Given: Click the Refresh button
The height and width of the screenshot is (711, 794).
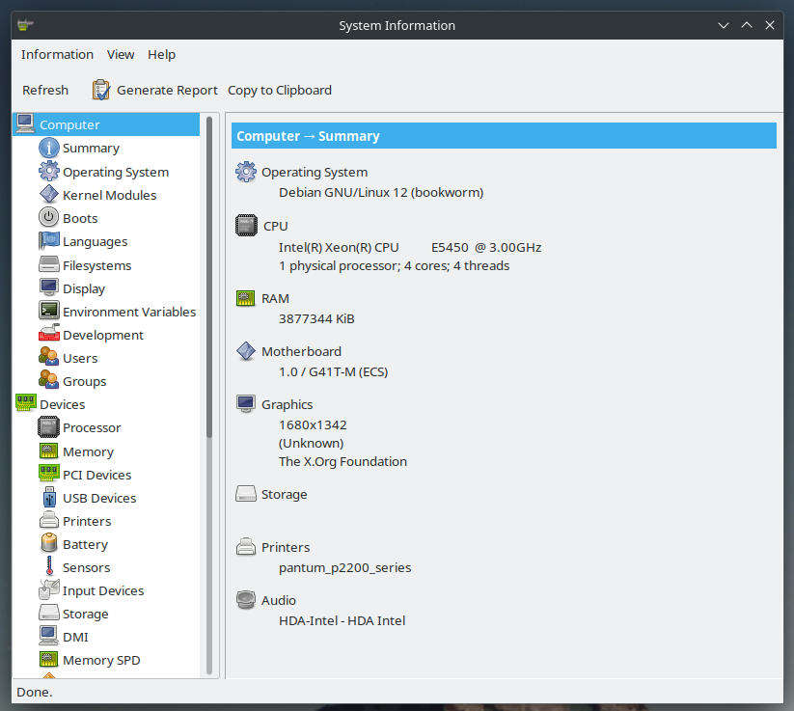Looking at the screenshot, I should point(45,90).
